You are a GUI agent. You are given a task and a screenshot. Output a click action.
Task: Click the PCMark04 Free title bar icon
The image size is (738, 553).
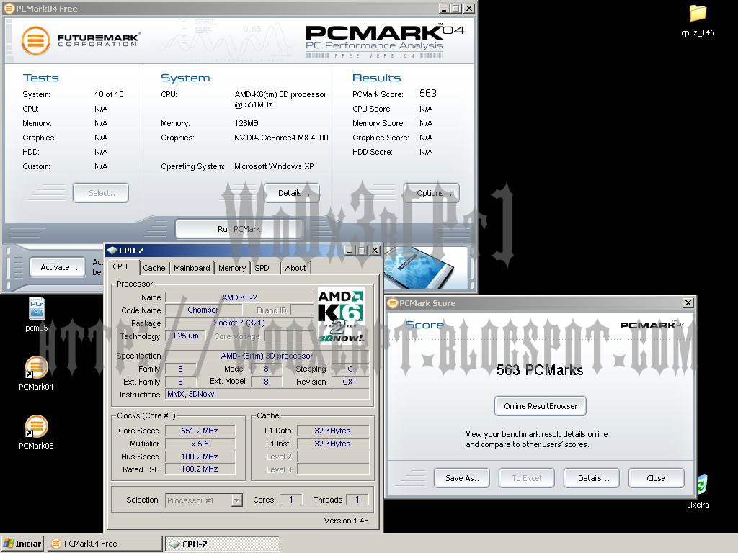tap(9, 9)
